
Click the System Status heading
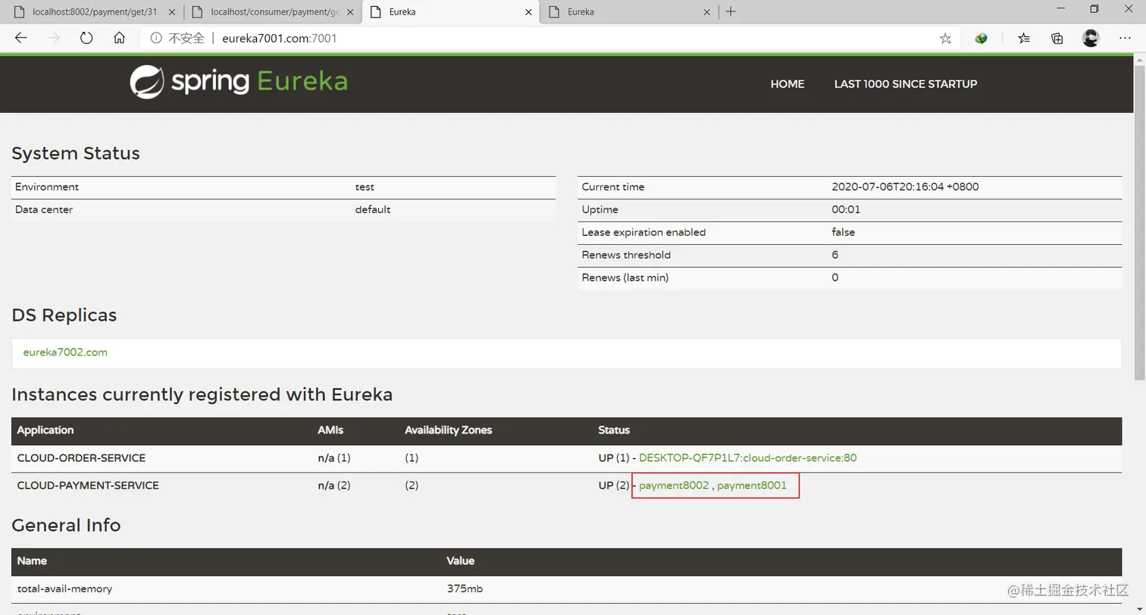76,153
